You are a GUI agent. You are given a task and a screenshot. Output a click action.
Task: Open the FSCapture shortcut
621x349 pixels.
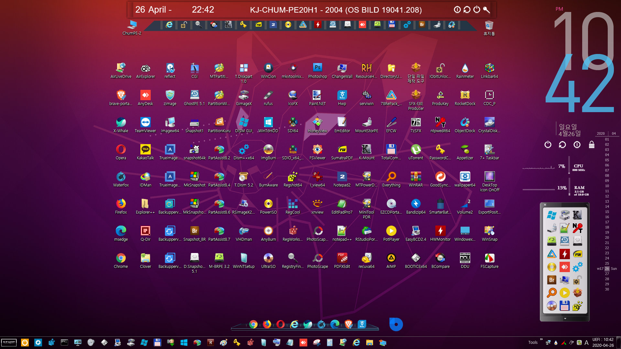coord(490,261)
